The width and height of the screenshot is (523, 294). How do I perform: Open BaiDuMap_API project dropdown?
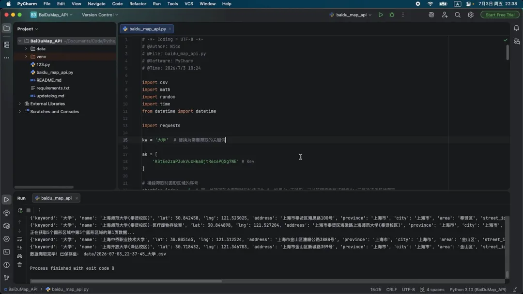[x=51, y=15]
